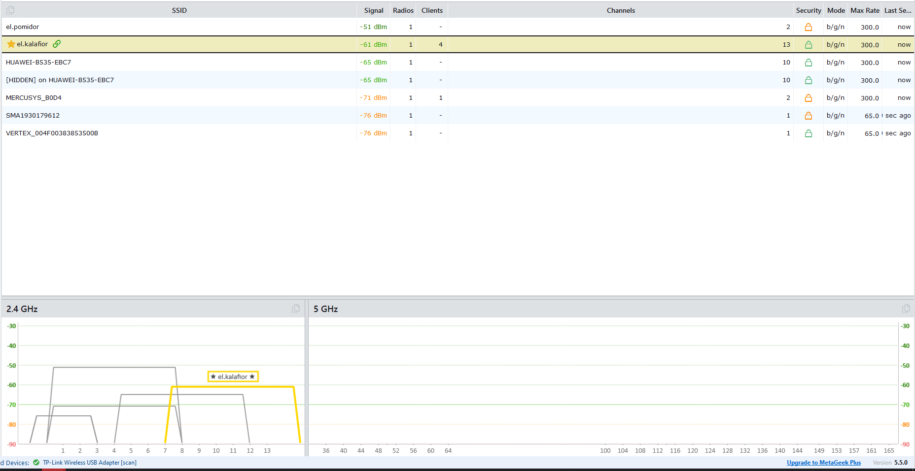This screenshot has width=915, height=471.
Task: Sort by the Security column header
Action: [809, 10]
